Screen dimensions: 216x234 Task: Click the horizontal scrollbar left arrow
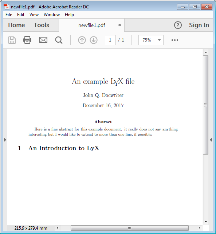[x=58, y=228]
